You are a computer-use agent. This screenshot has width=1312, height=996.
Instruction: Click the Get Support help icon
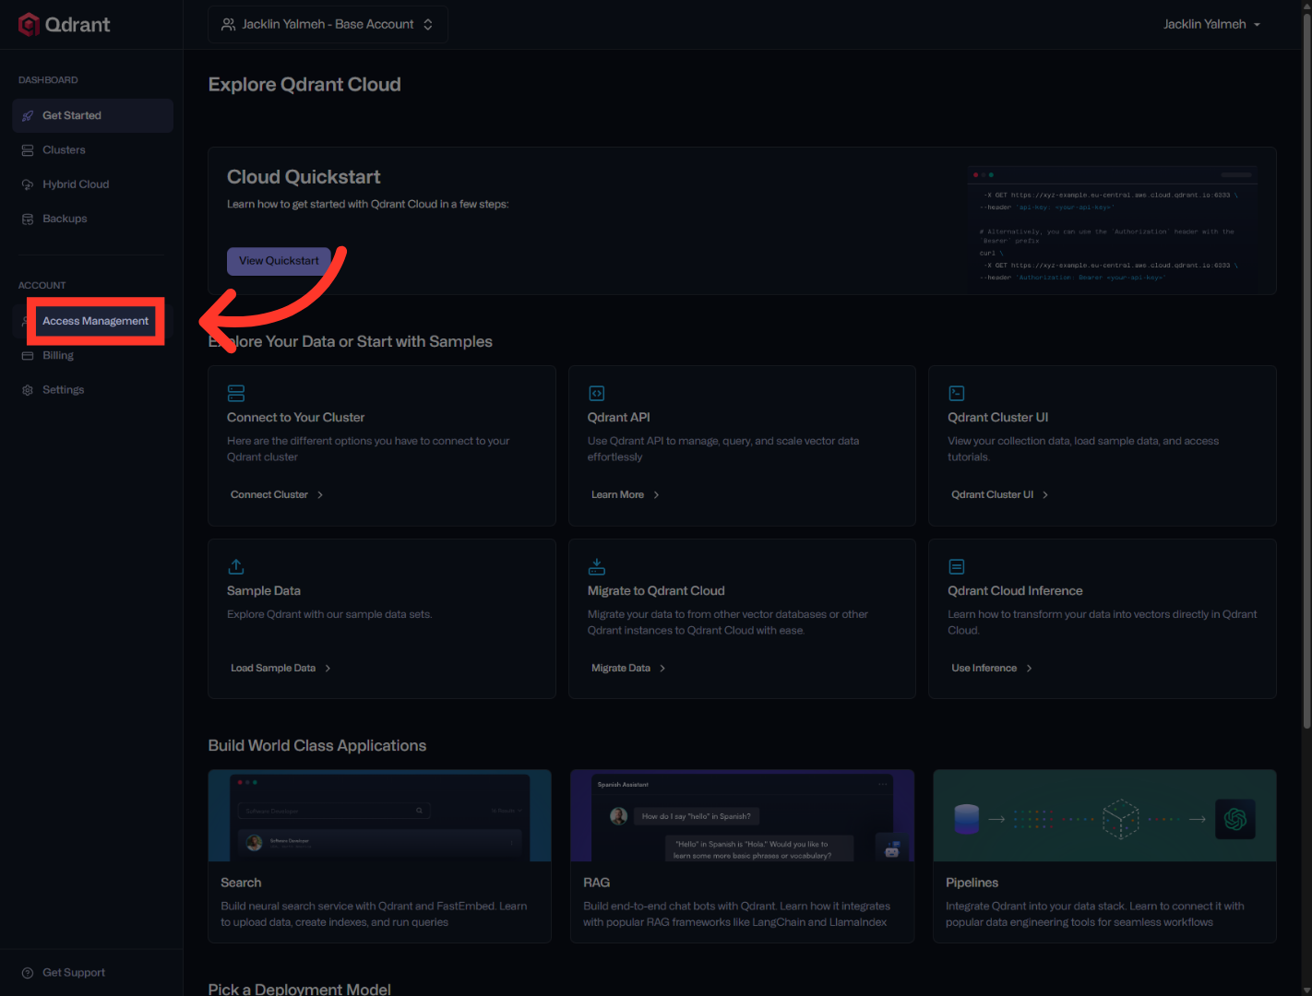(x=28, y=973)
